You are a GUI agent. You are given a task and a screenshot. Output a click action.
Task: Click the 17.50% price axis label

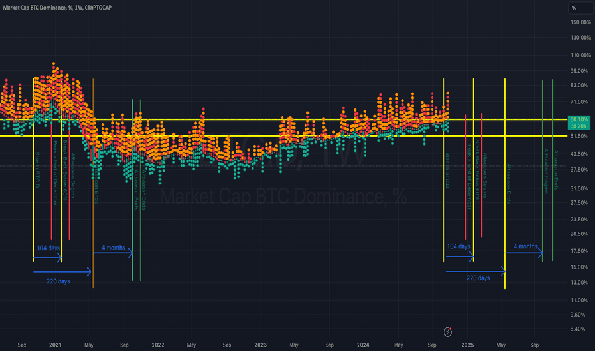(580, 251)
